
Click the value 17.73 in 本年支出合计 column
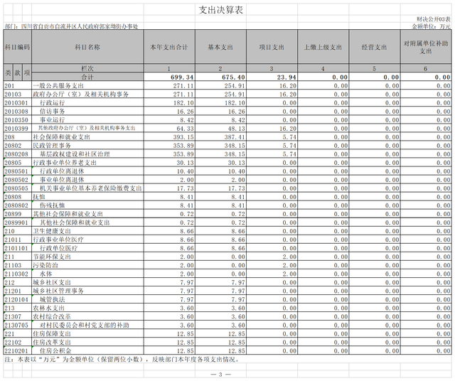point(185,188)
